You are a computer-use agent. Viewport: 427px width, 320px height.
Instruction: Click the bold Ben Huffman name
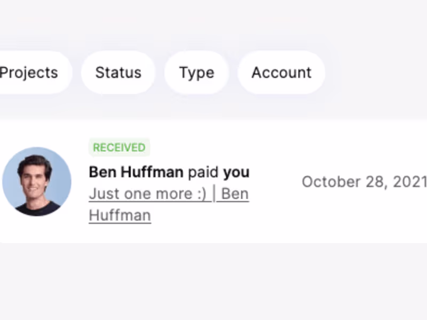136,172
